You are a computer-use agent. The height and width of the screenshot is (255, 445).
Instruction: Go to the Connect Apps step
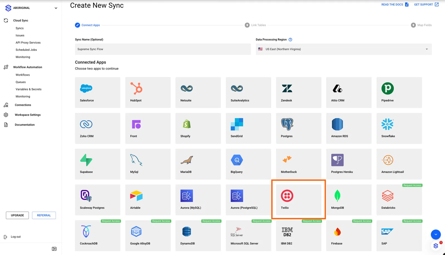pos(87,25)
